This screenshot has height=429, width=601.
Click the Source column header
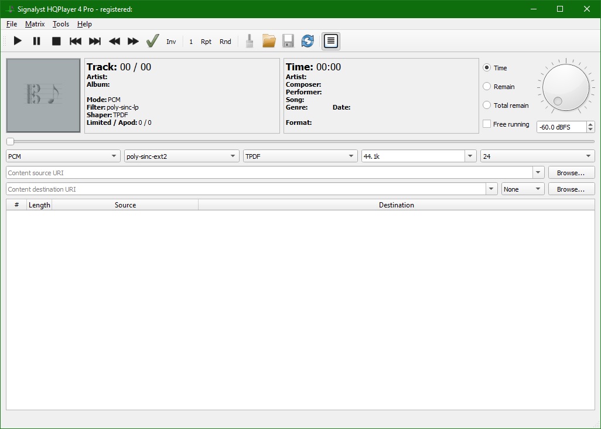(125, 205)
